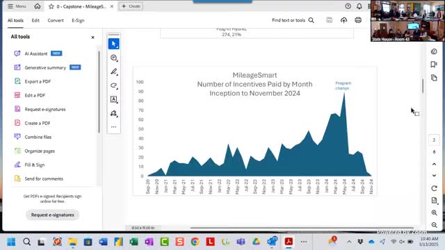Viewport: 445px width, 250px height.
Task: Open the Windows Start button
Action: pos(11,242)
